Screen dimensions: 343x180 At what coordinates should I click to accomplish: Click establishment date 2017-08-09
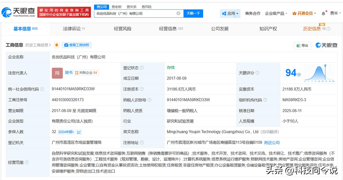tap(177, 78)
